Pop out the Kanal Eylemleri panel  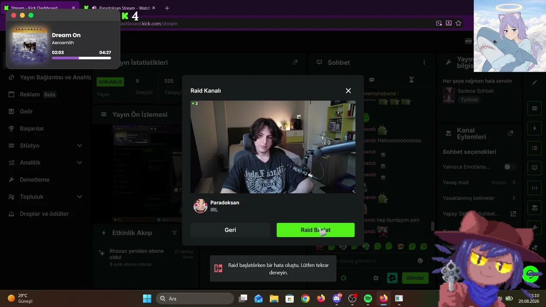click(x=510, y=133)
